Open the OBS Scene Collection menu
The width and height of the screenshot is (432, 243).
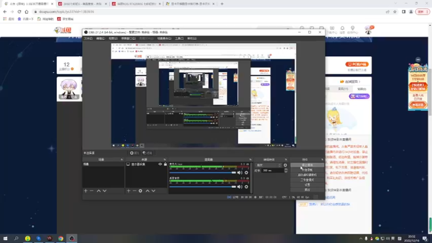point(164,38)
